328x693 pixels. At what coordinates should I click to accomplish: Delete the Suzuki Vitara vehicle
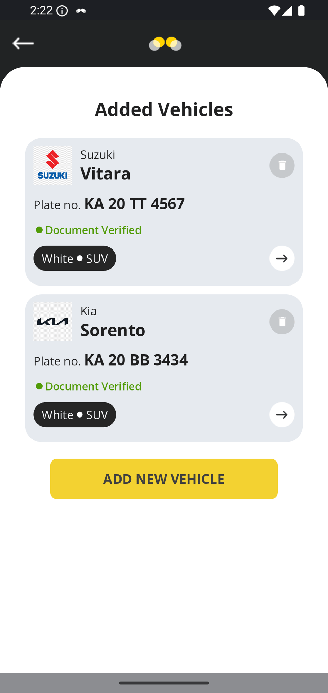[x=282, y=166]
